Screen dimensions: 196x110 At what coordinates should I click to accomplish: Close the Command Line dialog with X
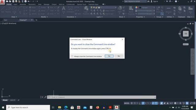coord(123,39)
